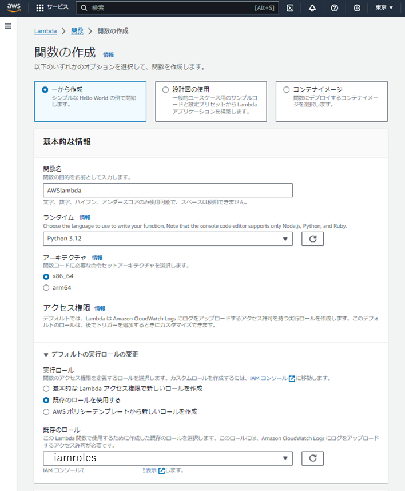Open the iamroles existing role dropdown

[x=168, y=458]
